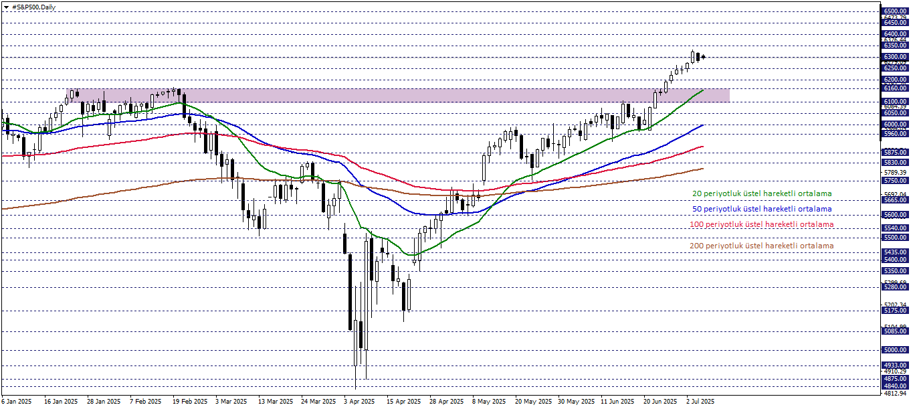Click the 5000.00 price level label
This screenshot has height=409, width=911.
coord(894,350)
